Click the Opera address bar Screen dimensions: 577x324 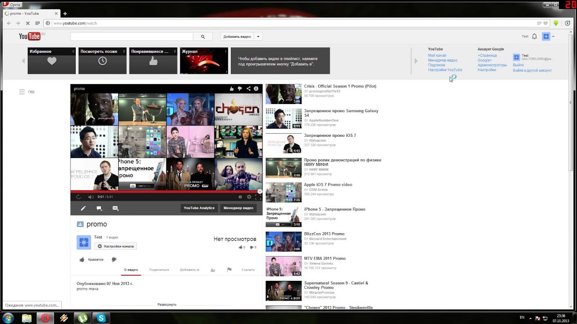tap(293, 23)
